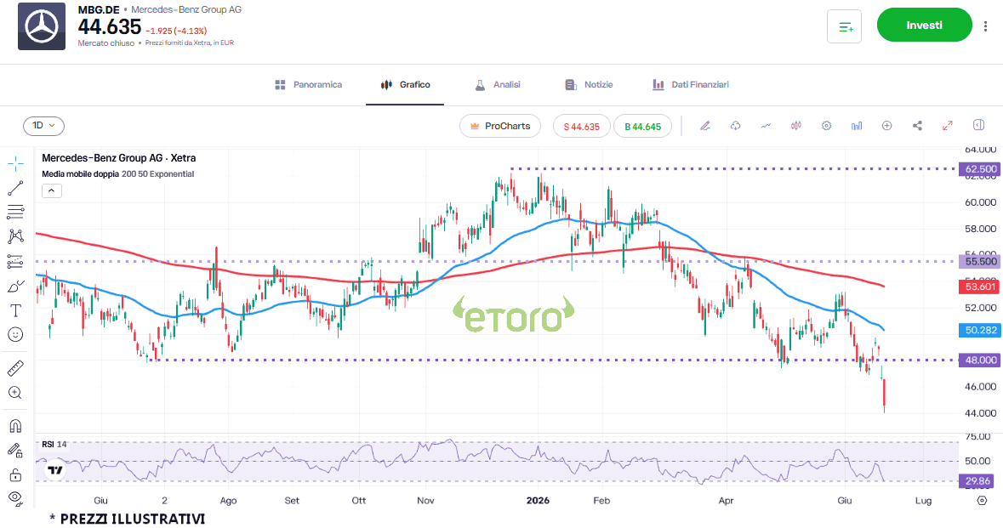Share the chart
The width and height of the screenshot is (1003, 528).
(917, 126)
